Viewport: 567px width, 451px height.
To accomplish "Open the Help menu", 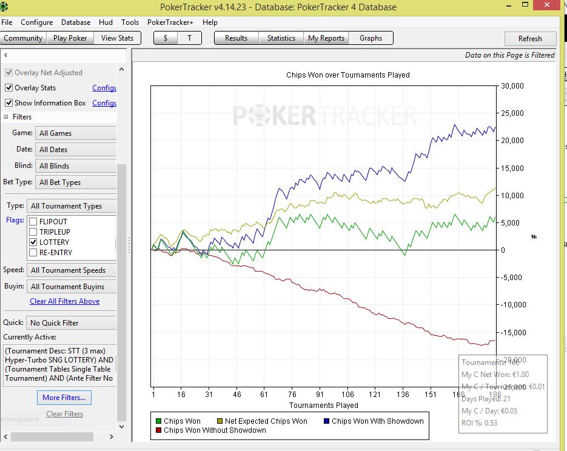I will (210, 22).
